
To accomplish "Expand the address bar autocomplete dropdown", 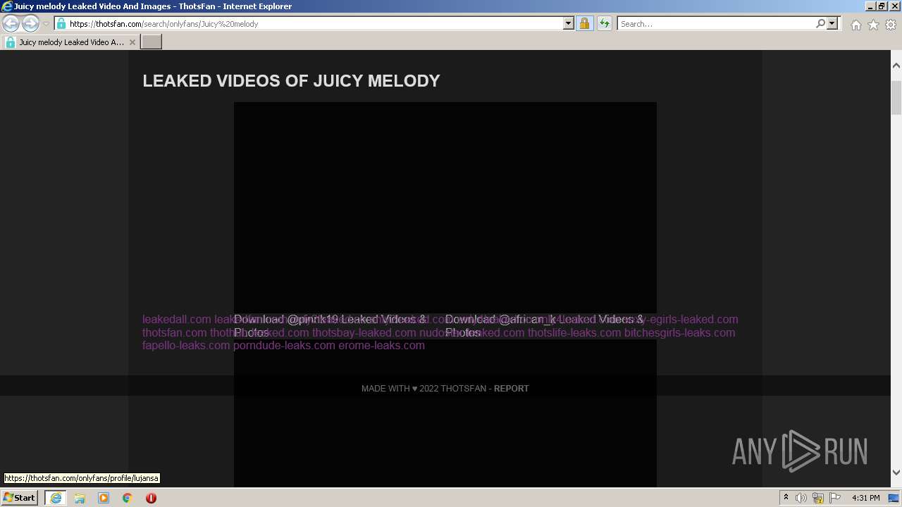I will click(x=569, y=24).
